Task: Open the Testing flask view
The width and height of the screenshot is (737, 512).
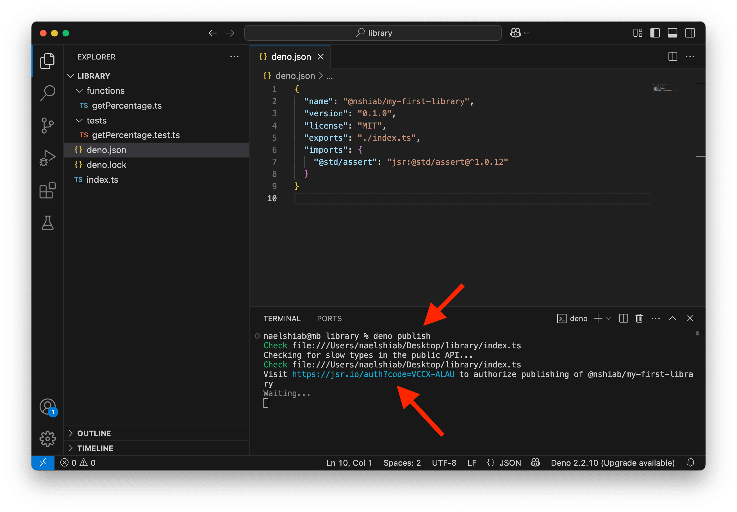Action: coord(47,223)
